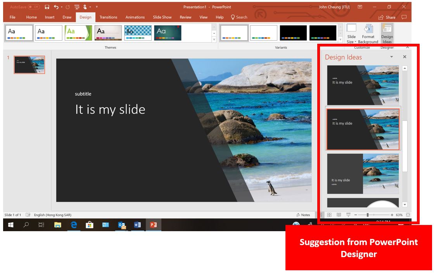This screenshot has width=434, height=273.
Task: Start presentation from beginning icon
Action: tap(76, 7)
